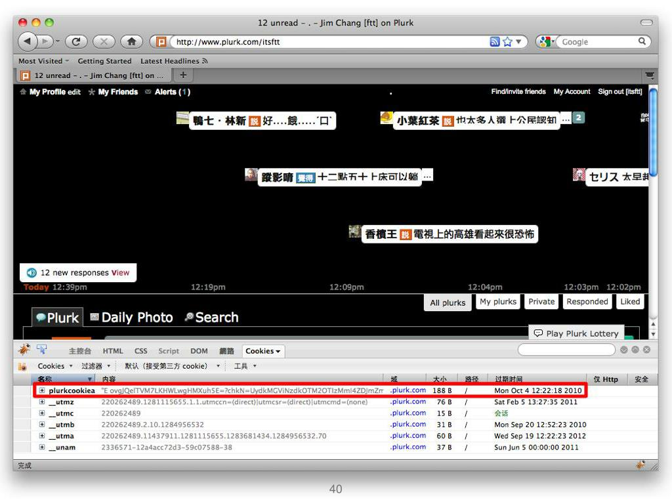Expand the __utmc cookie row
The width and height of the screenshot is (672, 504).
pos(42,413)
